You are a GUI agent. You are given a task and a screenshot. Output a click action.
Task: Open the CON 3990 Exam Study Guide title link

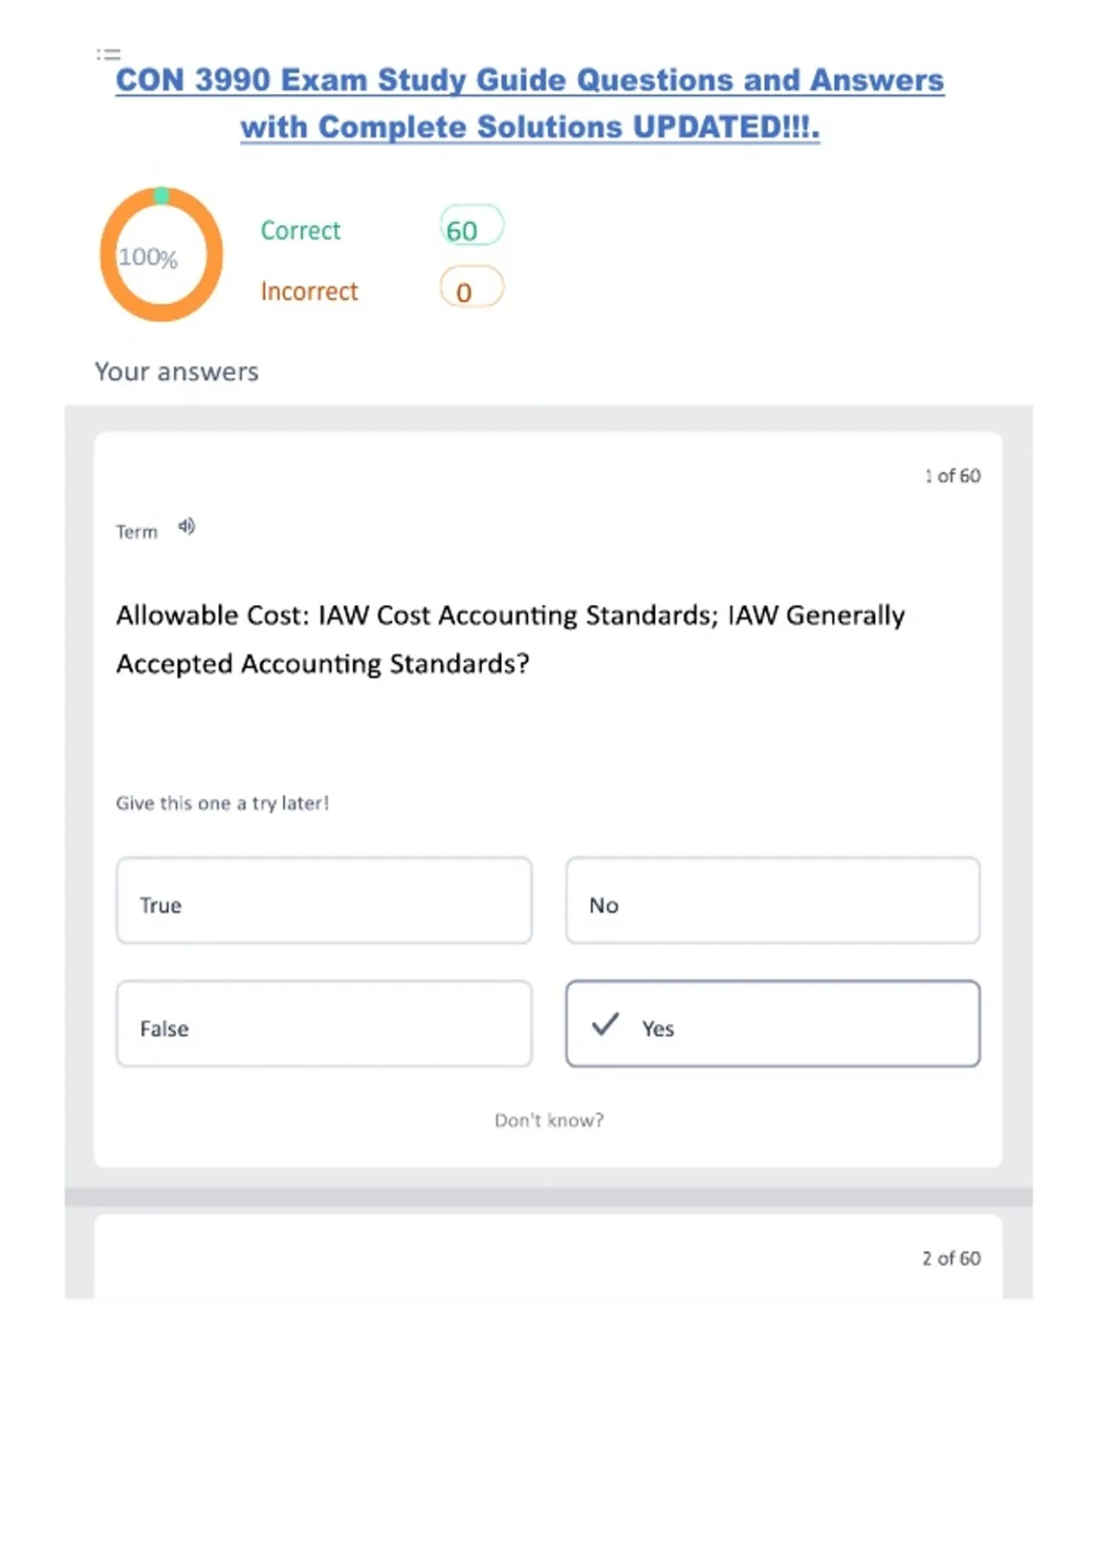point(529,80)
